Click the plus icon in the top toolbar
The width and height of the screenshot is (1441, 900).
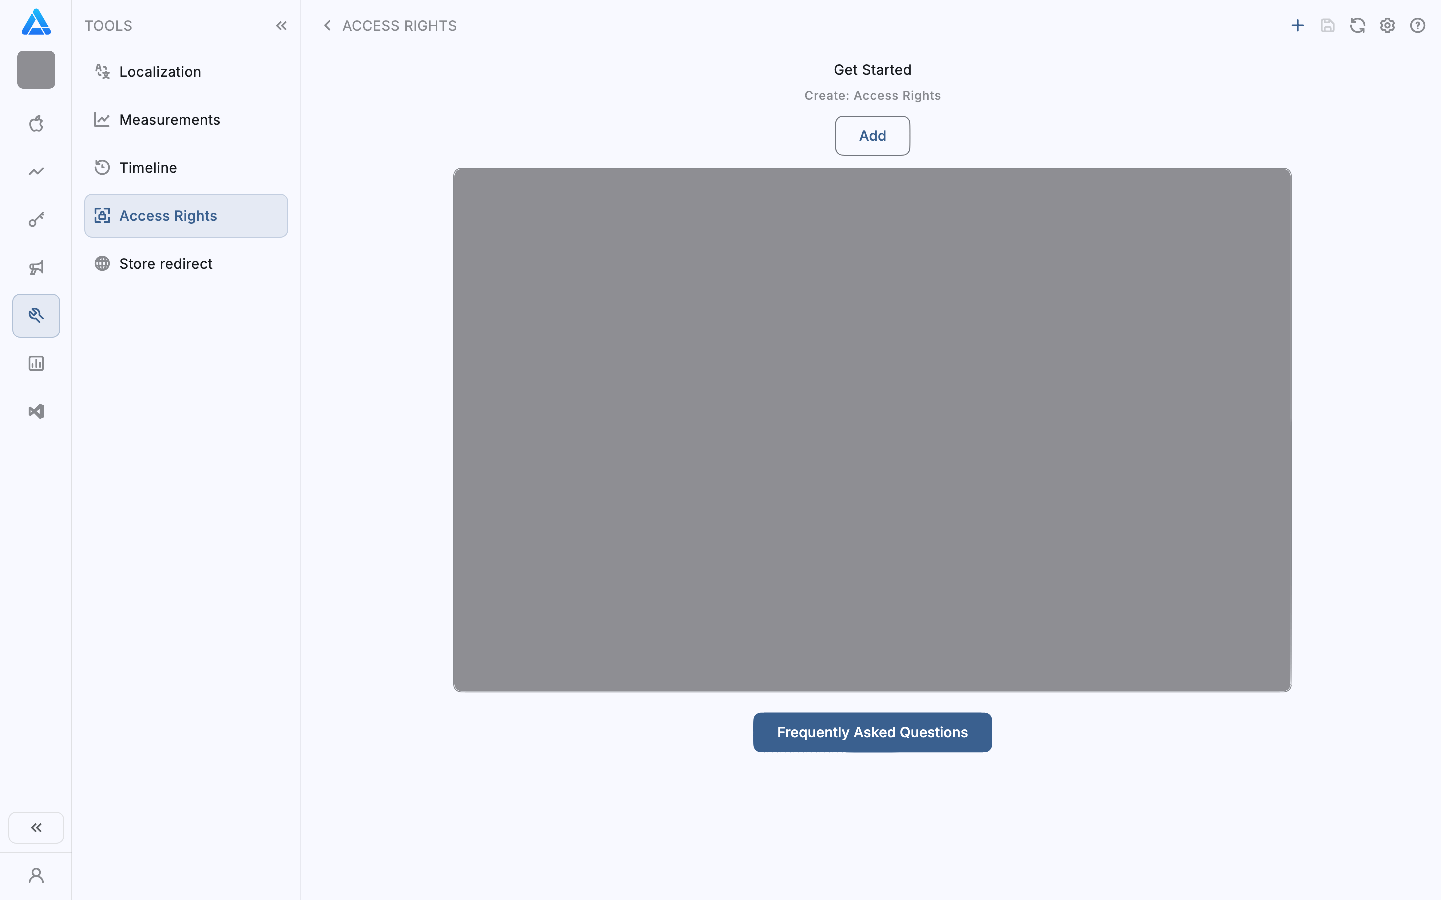click(x=1297, y=25)
